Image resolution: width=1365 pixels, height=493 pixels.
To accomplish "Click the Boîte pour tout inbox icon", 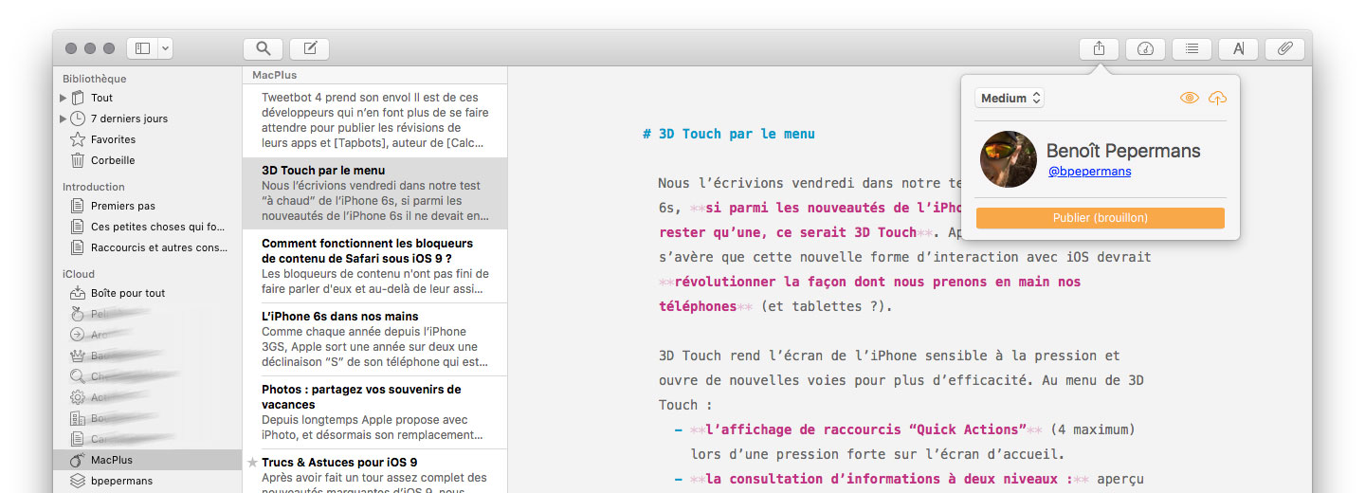I will coord(78,293).
